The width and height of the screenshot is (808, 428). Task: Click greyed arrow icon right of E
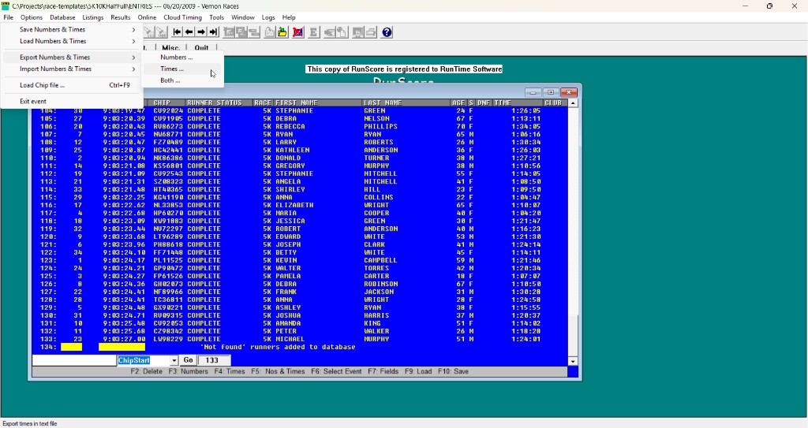pos(329,32)
